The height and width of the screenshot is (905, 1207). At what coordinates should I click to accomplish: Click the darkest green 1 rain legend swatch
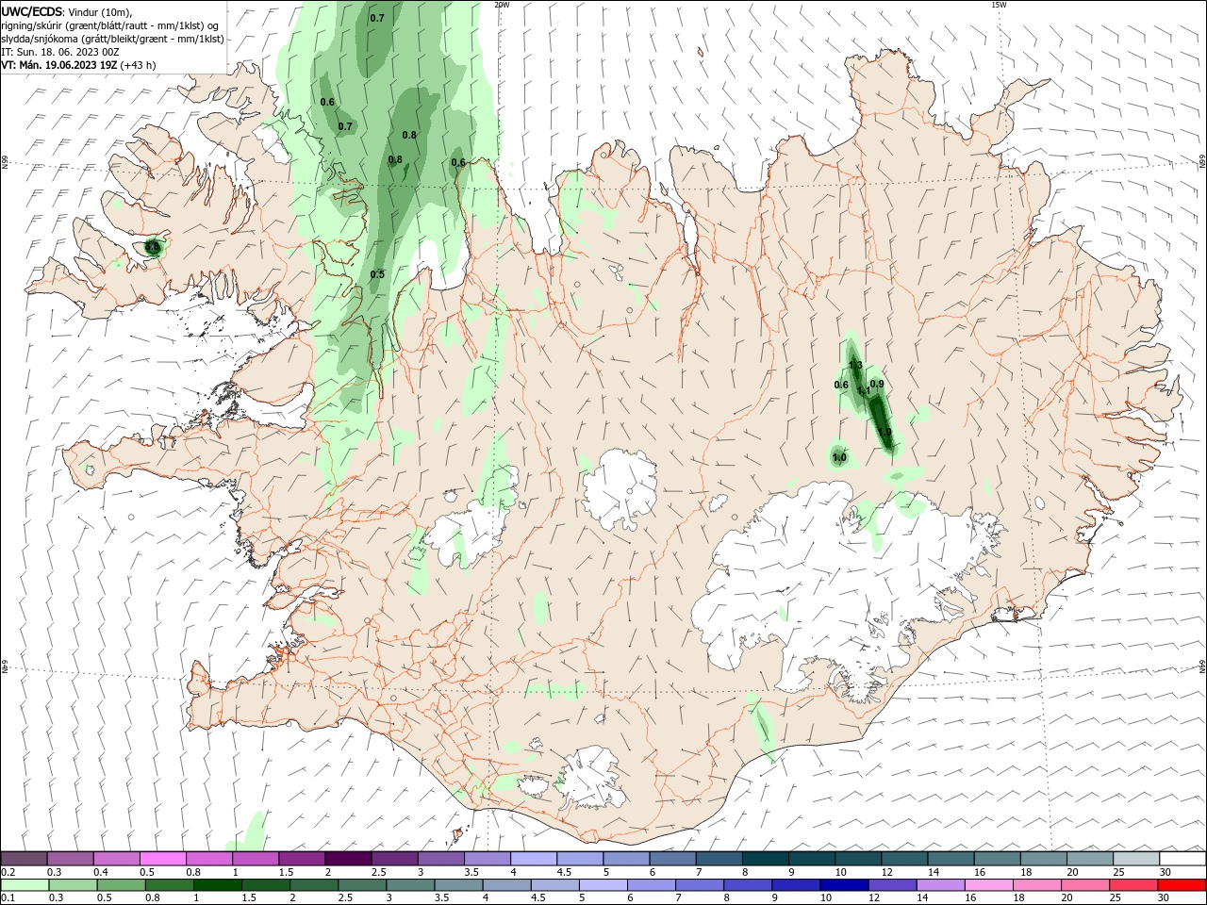tap(218, 885)
